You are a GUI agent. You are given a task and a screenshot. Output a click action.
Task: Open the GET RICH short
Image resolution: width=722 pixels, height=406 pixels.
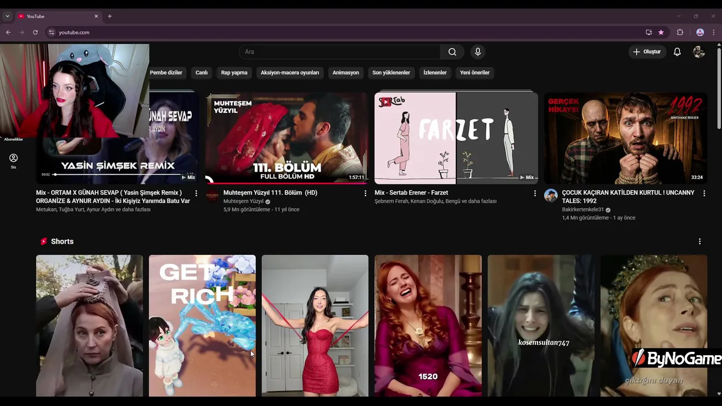coord(202,325)
